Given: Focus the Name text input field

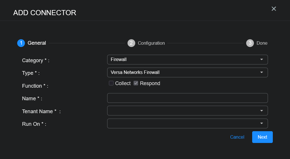Looking at the screenshot, I should [187, 98].
